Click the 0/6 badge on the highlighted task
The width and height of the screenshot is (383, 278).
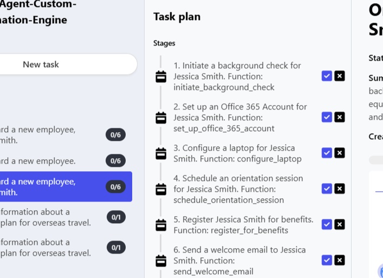coord(115,186)
